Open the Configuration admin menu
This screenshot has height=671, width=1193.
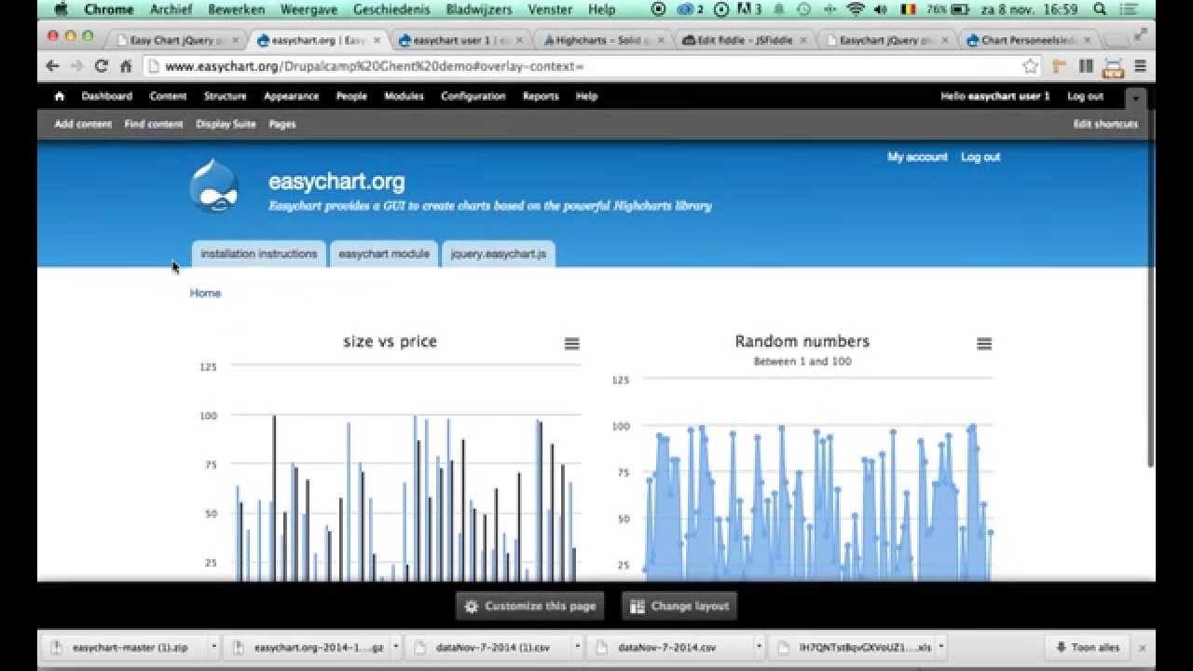click(x=473, y=96)
